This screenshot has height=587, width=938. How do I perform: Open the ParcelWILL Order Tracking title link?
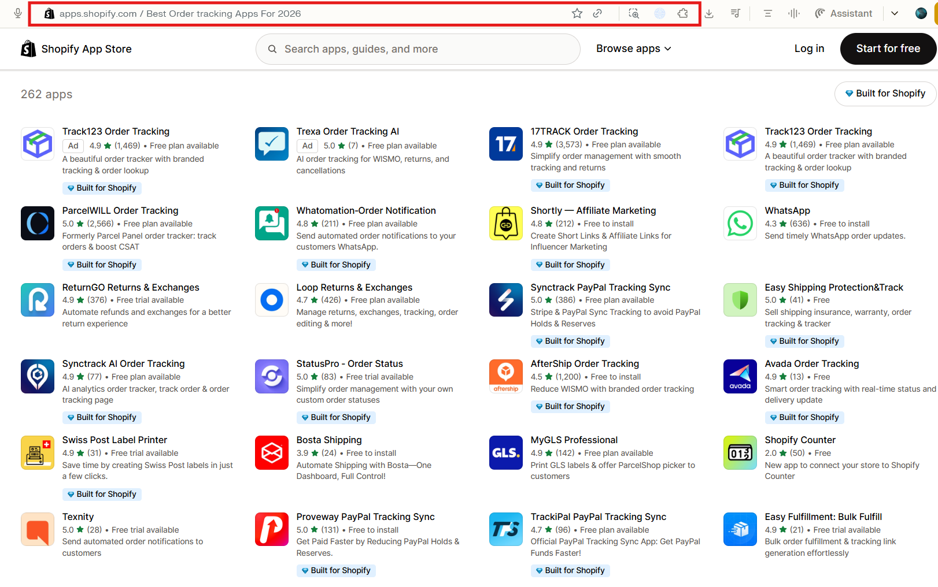120,211
